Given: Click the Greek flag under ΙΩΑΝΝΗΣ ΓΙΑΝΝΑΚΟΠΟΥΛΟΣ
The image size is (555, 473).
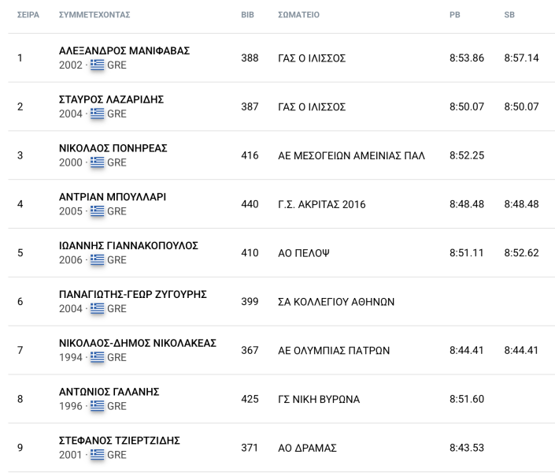Looking at the screenshot, I should pyautogui.click(x=97, y=260).
